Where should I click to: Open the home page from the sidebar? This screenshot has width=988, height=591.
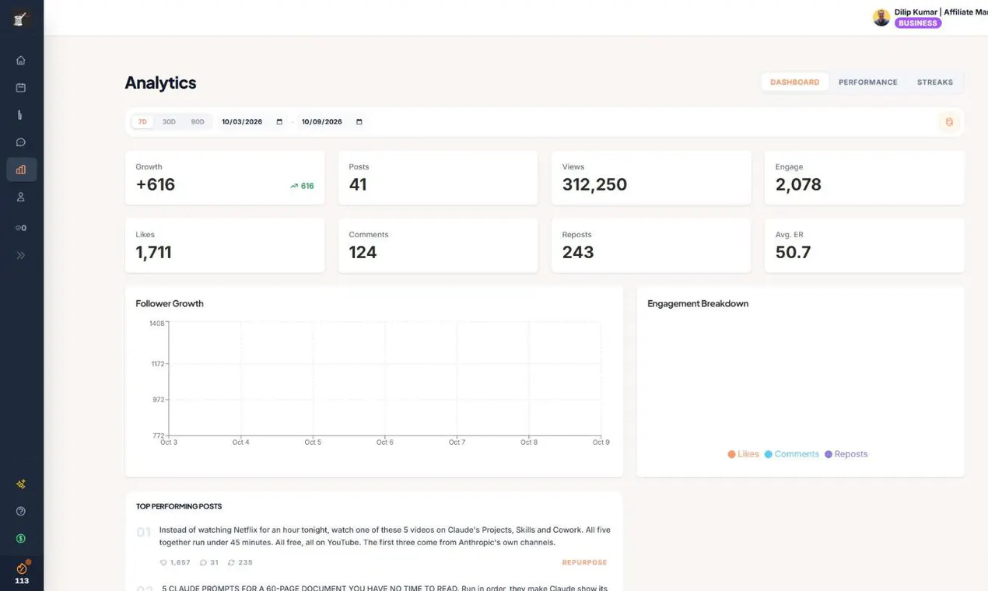[21, 61]
